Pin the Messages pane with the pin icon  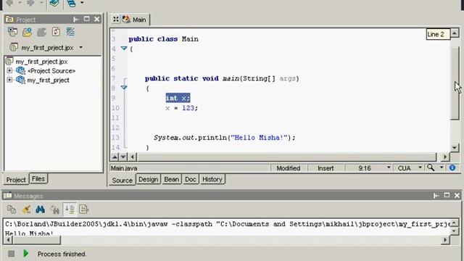(x=436, y=196)
